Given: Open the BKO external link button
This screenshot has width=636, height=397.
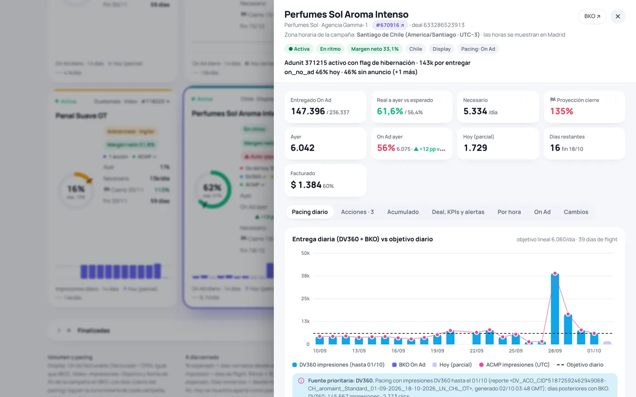Looking at the screenshot, I should click(x=592, y=16).
